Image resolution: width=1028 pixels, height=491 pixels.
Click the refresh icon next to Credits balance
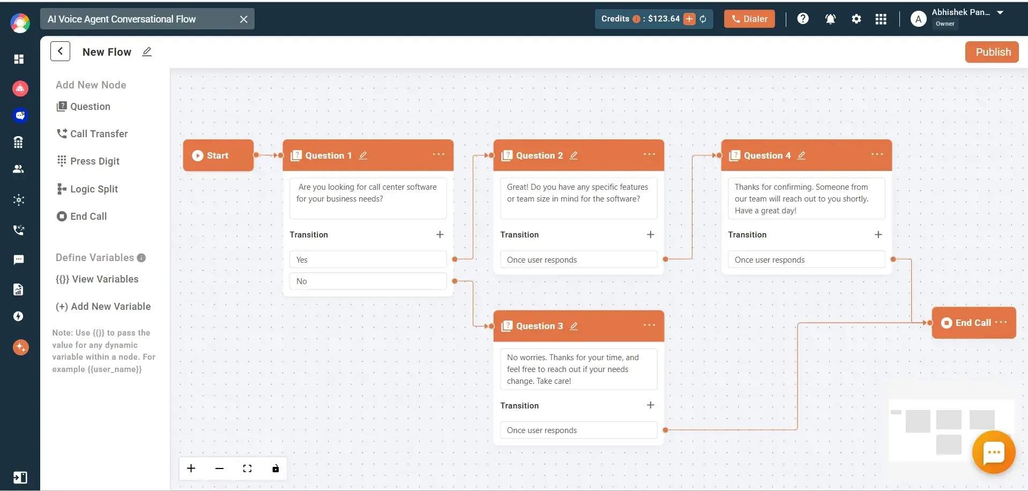click(x=703, y=19)
